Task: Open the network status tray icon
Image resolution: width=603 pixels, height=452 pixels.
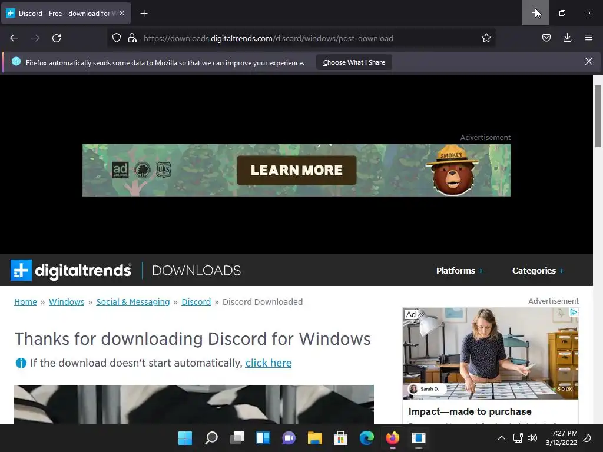Action: pos(518,438)
